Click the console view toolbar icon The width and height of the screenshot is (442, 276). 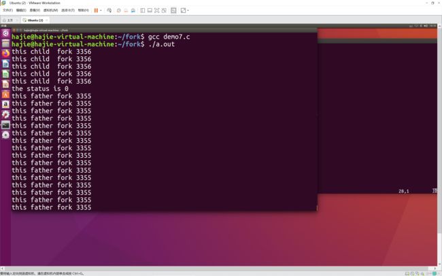point(173,10)
